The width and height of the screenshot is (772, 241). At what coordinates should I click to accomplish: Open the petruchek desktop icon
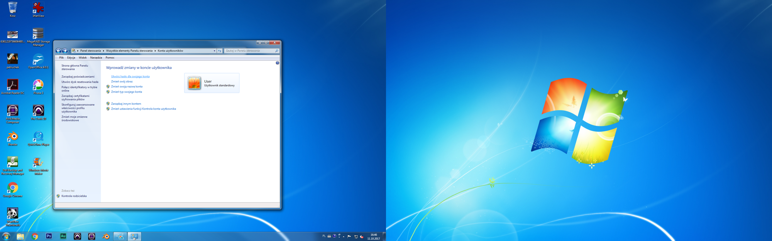coord(13,61)
